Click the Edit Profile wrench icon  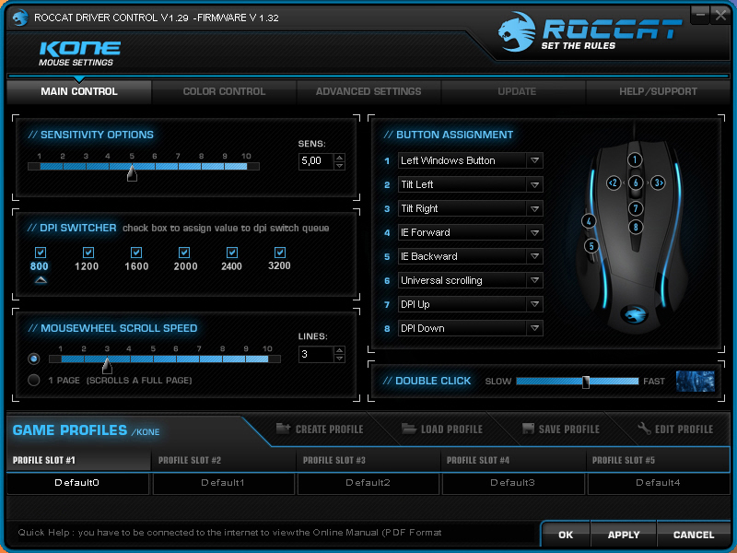(x=644, y=429)
